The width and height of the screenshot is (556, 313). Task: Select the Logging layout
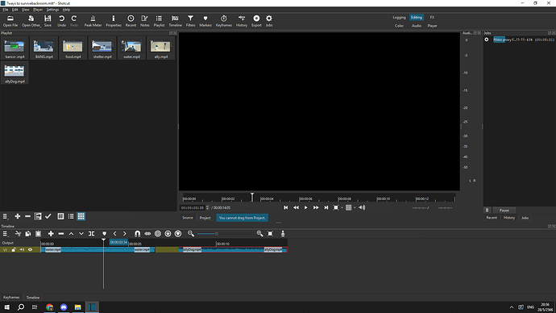pyautogui.click(x=399, y=18)
